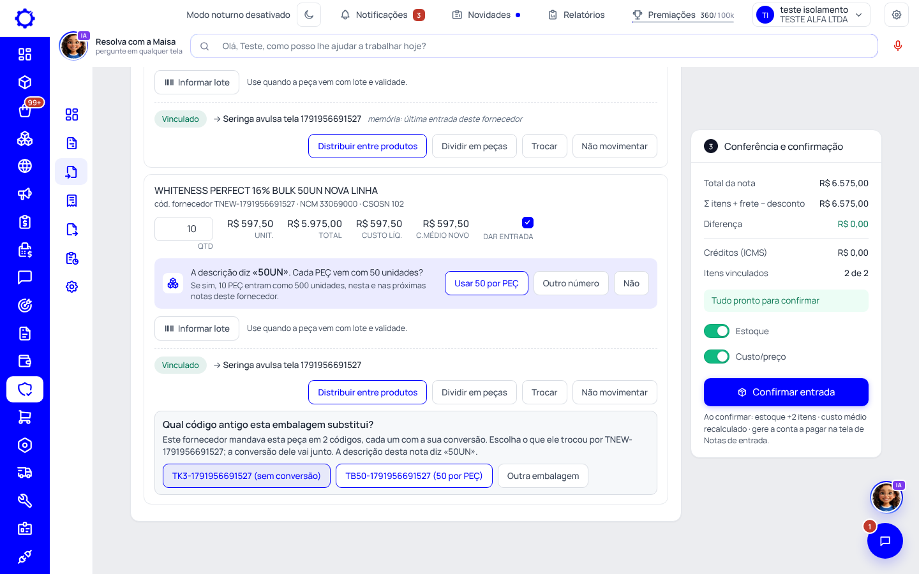Click Informar lote under WHITENESS PERFECT item
The height and width of the screenshot is (574, 919).
[197, 328]
